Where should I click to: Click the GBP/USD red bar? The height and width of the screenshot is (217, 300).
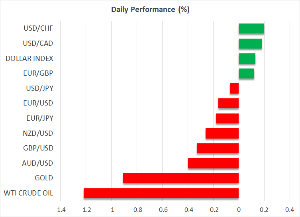(x=218, y=148)
